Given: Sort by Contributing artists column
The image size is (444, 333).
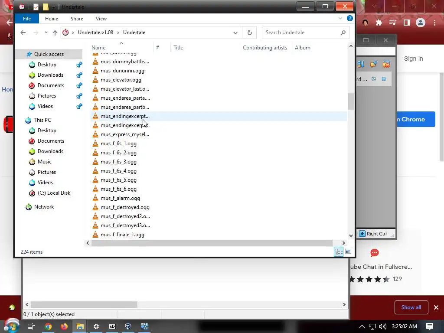Looking at the screenshot, I should pos(265,48).
